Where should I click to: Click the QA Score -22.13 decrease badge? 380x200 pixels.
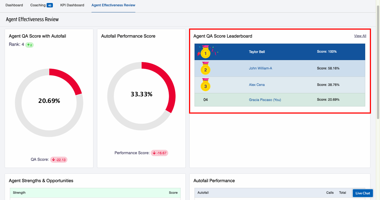click(59, 160)
